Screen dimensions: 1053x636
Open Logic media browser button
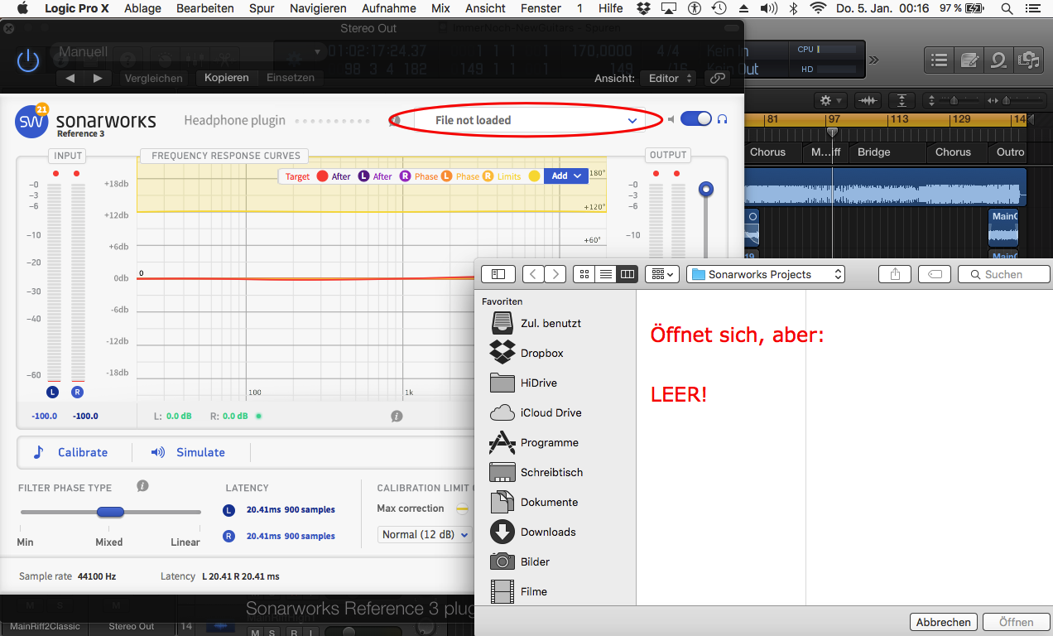[1028, 60]
